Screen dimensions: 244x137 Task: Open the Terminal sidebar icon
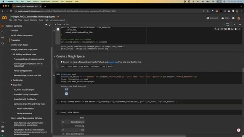point(3,131)
